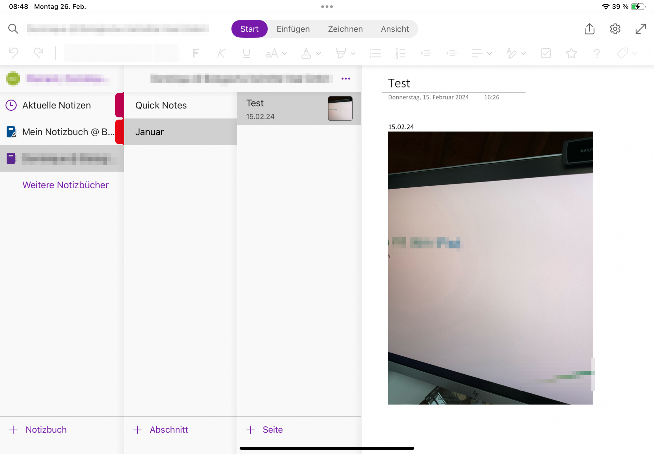Undo the last action
The image size is (654, 454).
(x=13, y=53)
